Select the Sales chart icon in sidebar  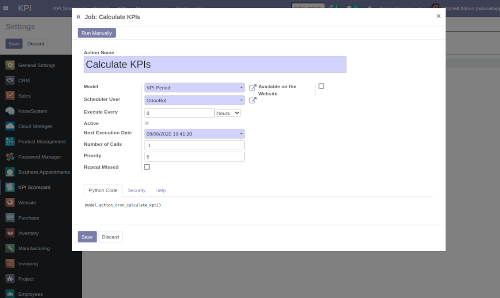tap(10, 96)
